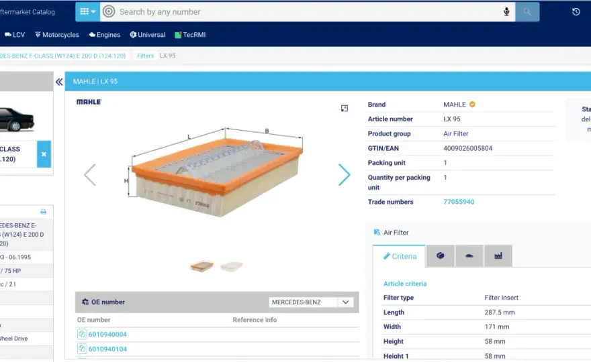Click the MAHLE verified badge icon
The height and width of the screenshot is (362, 591).
[x=472, y=104]
